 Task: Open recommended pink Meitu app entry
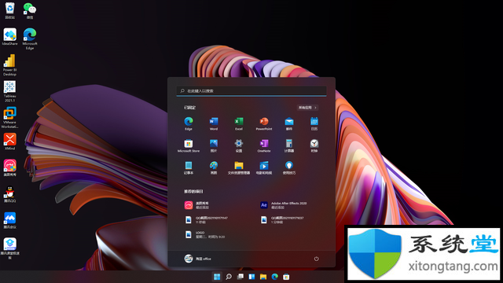pos(196,205)
